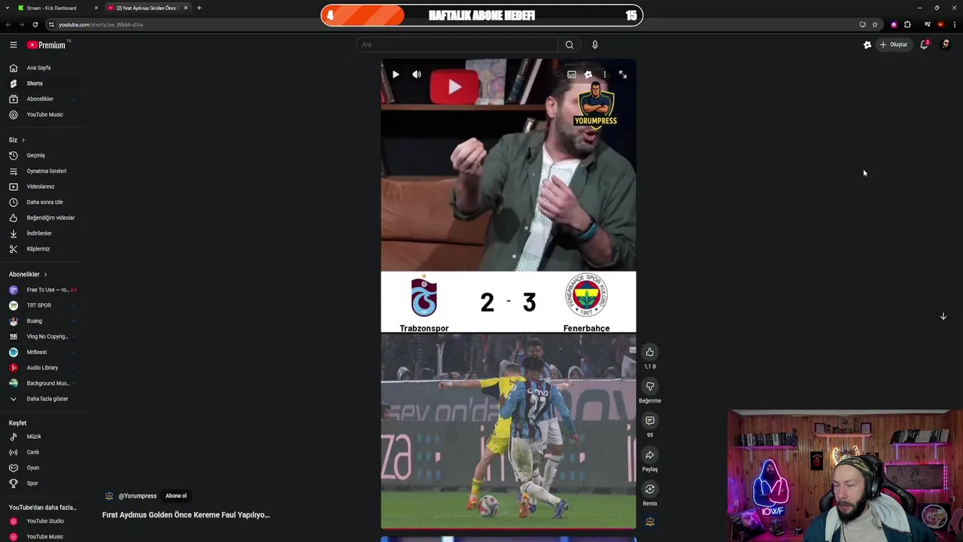The height and width of the screenshot is (542, 963).
Task: Open Background Music channel subscription
Action: coord(47,383)
